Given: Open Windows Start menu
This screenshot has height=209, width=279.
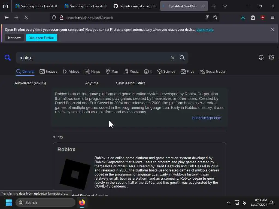Looking at the screenshot, I should [9, 202].
